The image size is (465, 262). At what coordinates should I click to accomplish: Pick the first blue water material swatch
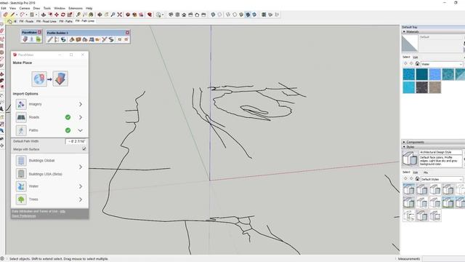point(408,74)
